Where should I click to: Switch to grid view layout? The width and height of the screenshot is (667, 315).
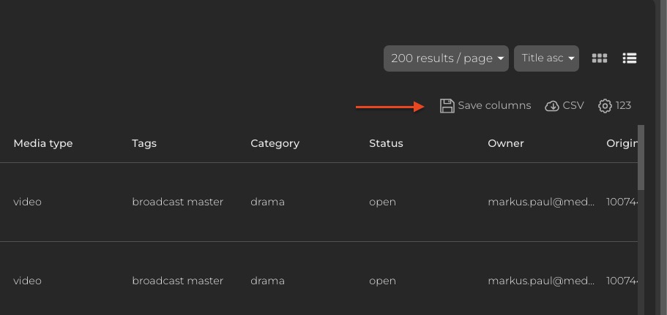click(x=600, y=58)
